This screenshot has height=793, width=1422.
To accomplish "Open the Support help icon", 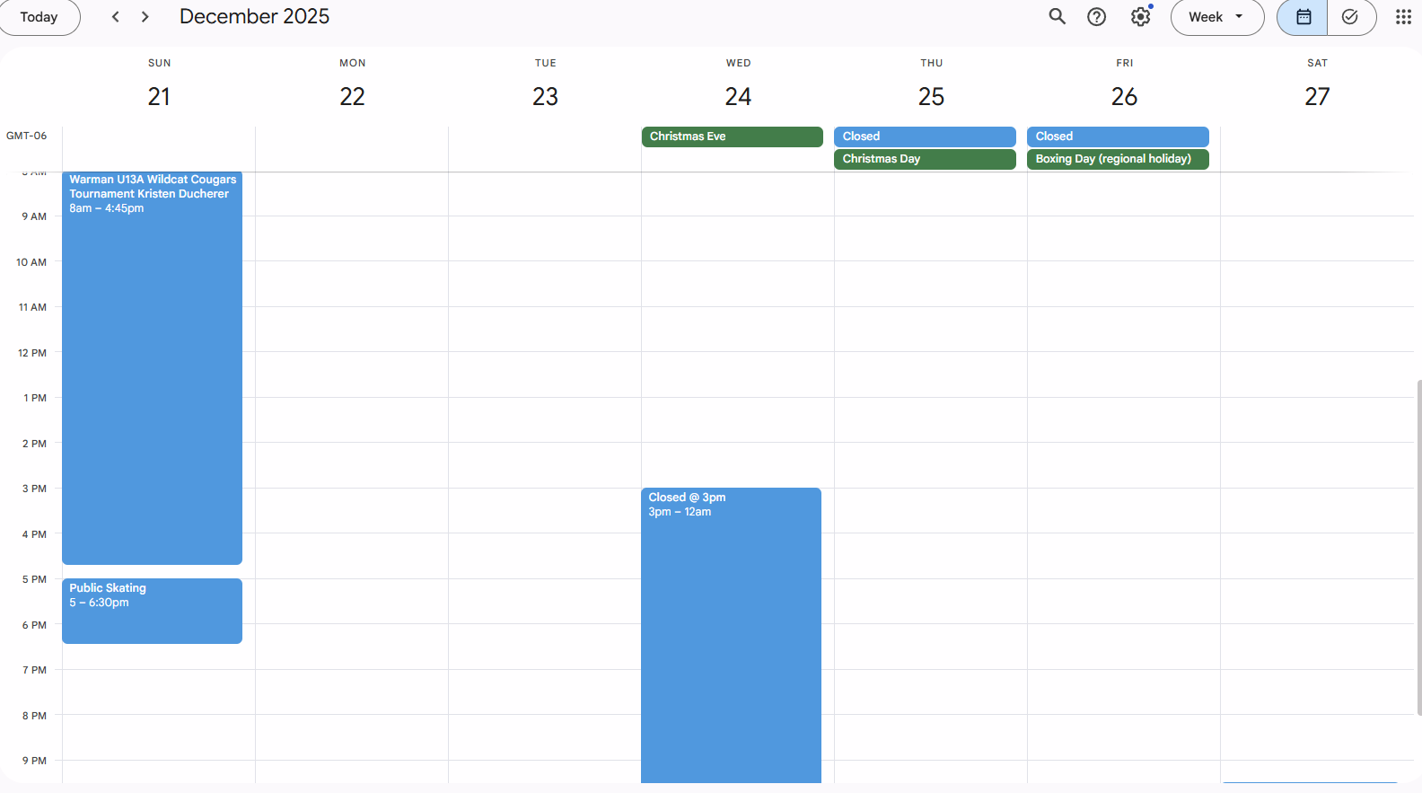I will [x=1096, y=17].
